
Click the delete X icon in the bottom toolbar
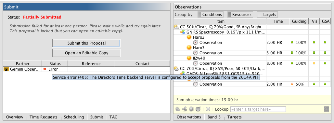pos(208,109)
